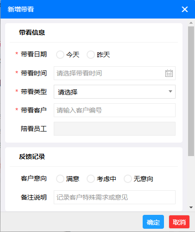Choose 无意向 for customer intention
This screenshot has height=232, width=195.
point(128,179)
